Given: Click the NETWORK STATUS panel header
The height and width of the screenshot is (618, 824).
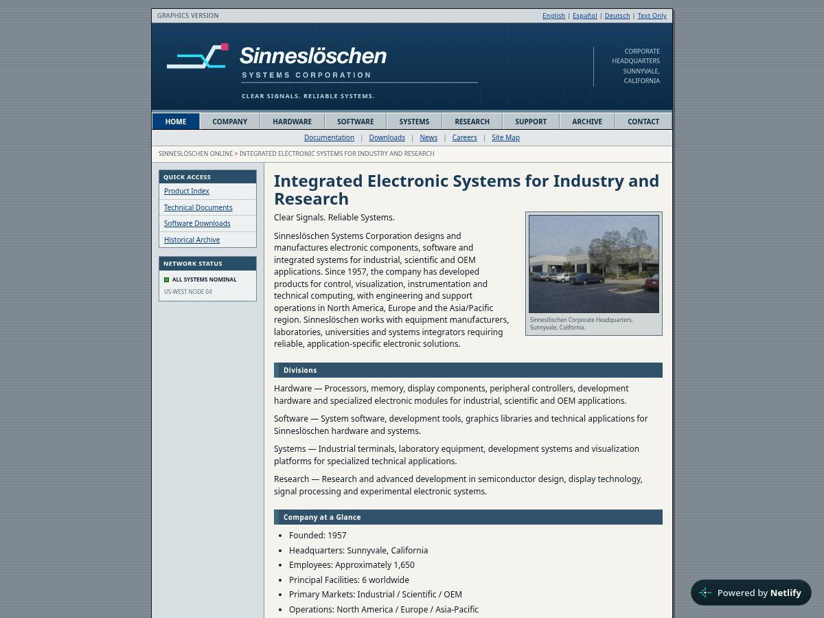Looking at the screenshot, I should tap(207, 263).
